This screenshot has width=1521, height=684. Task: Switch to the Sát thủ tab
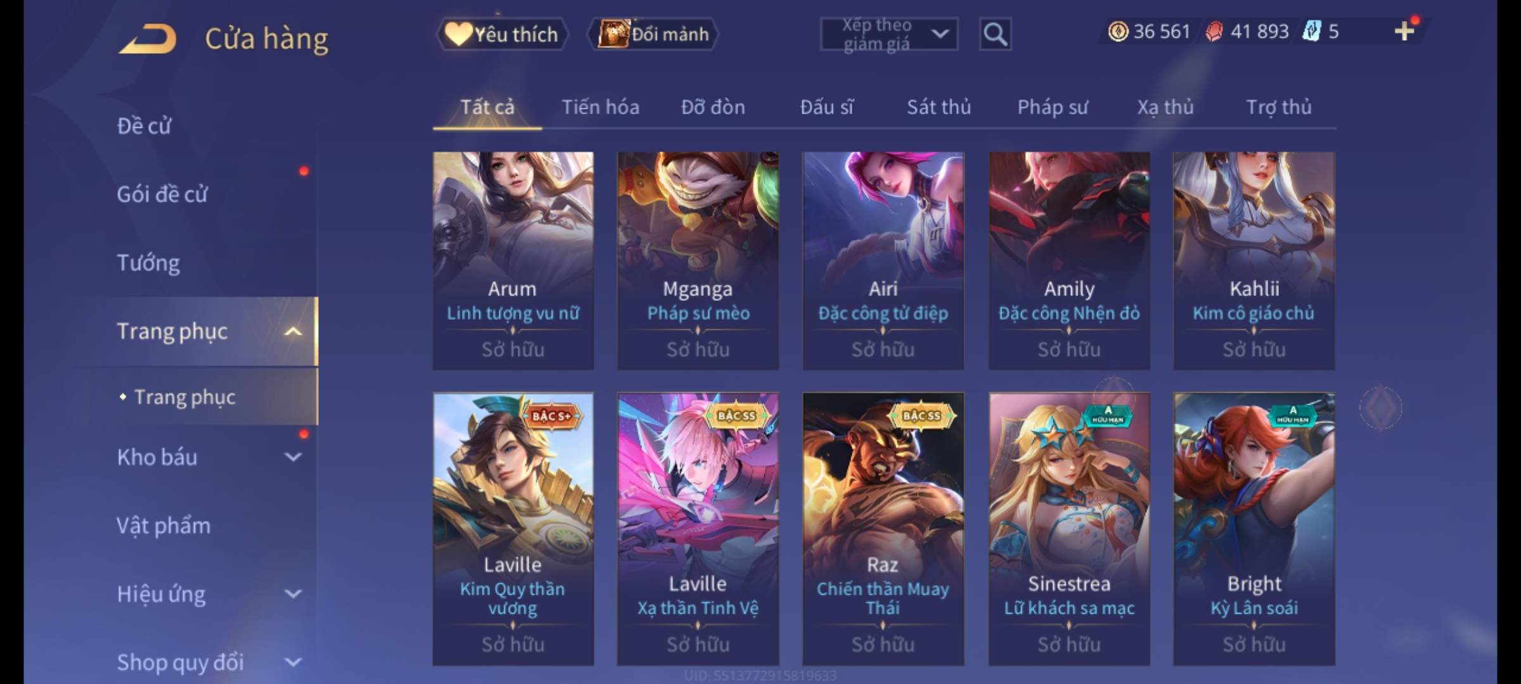point(939,107)
